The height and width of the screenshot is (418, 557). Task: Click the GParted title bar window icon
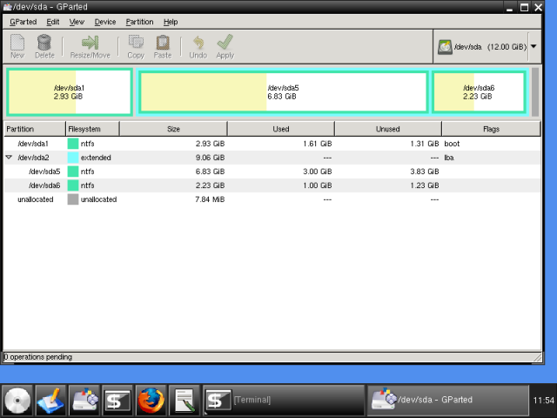[8, 7]
